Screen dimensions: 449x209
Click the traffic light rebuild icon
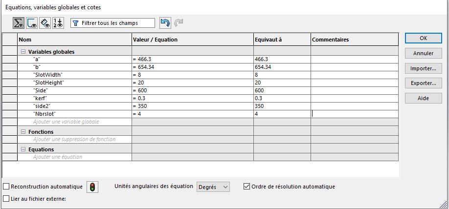(92, 187)
